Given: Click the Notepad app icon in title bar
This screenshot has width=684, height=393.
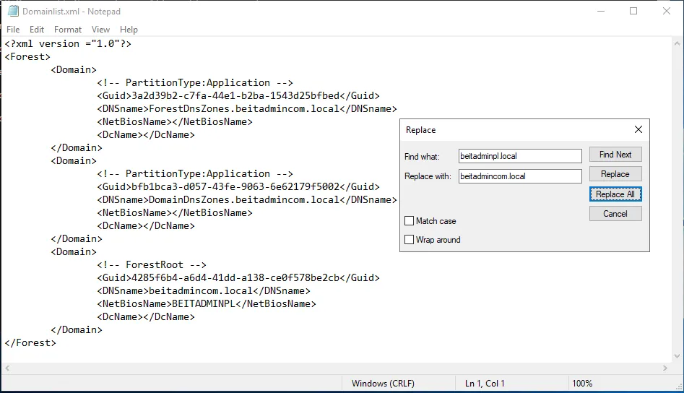Looking at the screenshot, I should pos(12,11).
